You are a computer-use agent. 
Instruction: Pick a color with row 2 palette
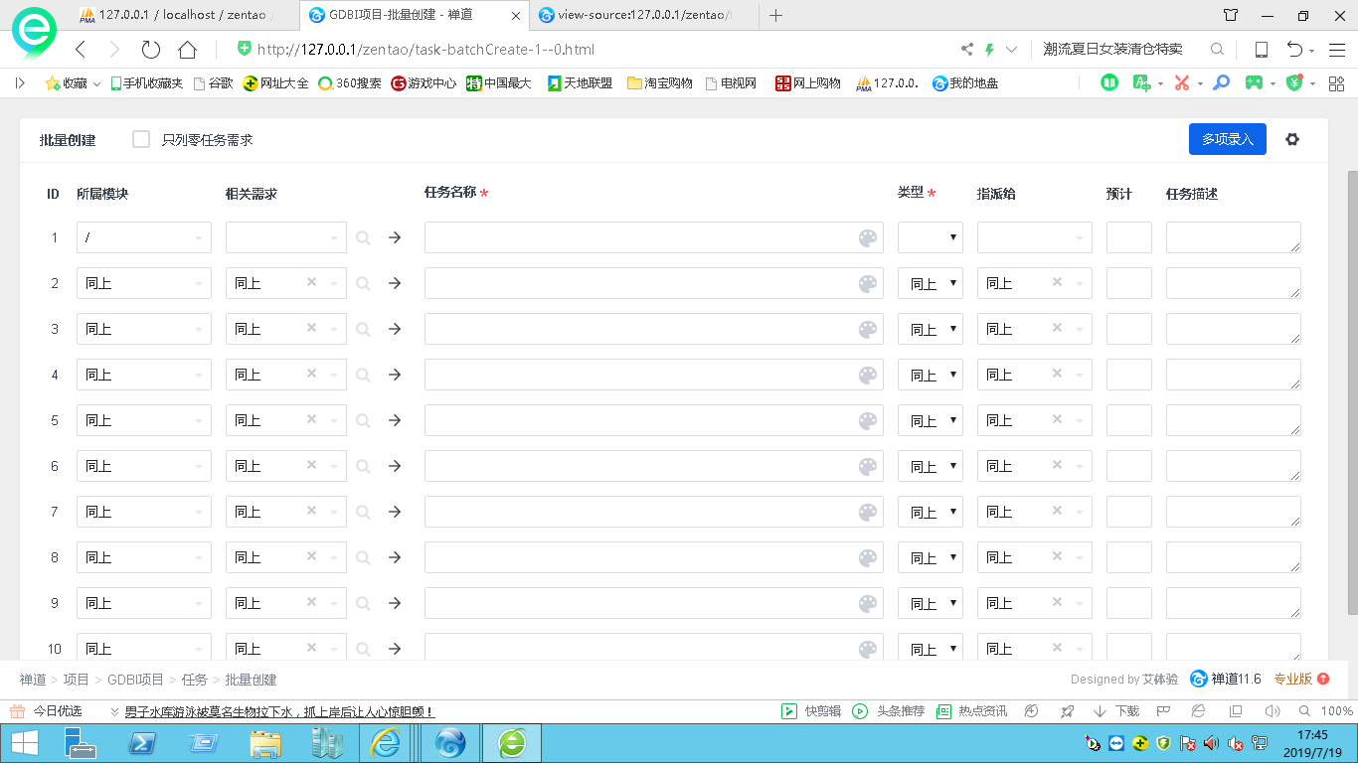[868, 283]
